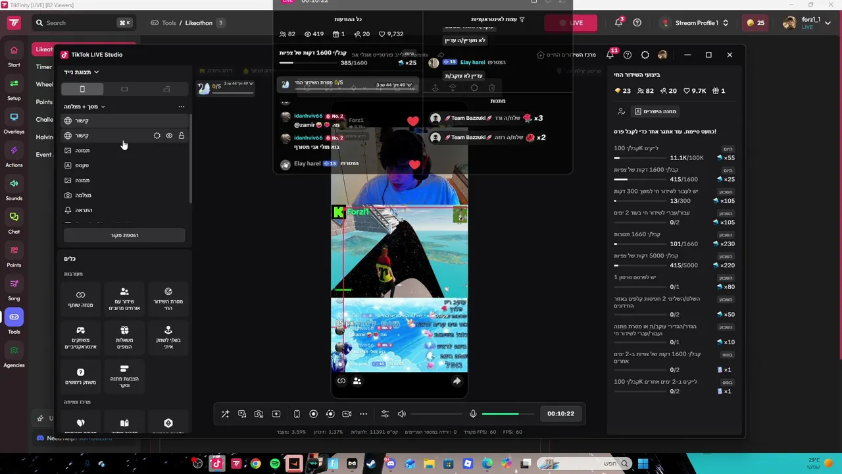
Task: Select the מצלמה camera source row
Action: 124,196
